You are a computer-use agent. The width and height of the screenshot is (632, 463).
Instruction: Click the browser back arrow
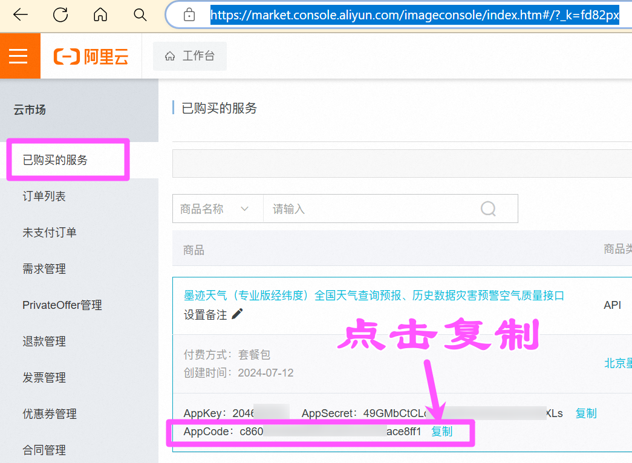click(x=20, y=15)
